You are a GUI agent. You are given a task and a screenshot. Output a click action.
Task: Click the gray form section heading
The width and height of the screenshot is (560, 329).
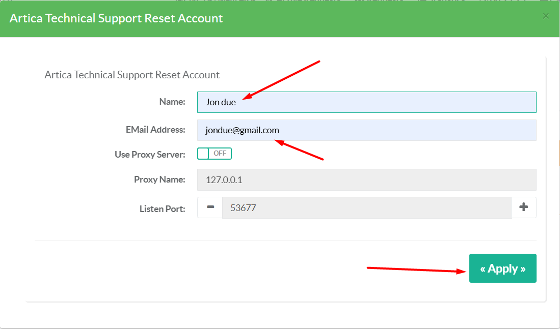coord(132,75)
